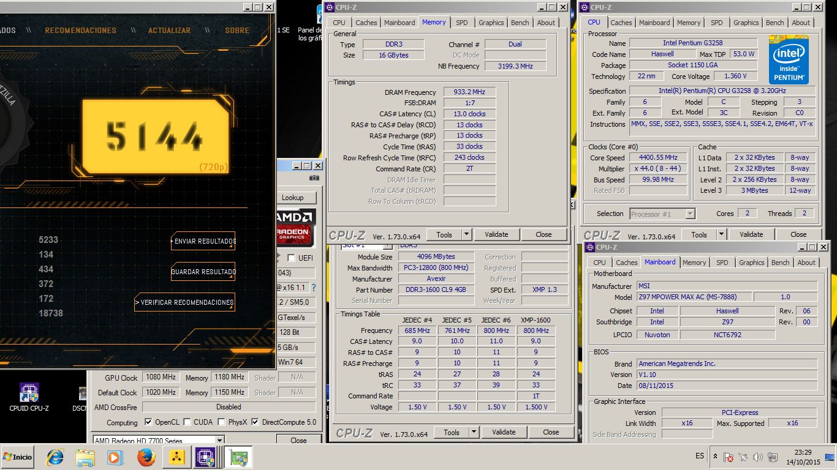837x470 pixels.
Task: Open the CPUID CPU-Z desktop shortcut
Action: (29, 397)
